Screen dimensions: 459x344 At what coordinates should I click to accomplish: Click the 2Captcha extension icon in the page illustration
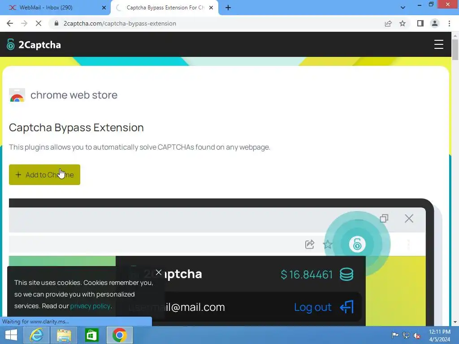(x=357, y=244)
